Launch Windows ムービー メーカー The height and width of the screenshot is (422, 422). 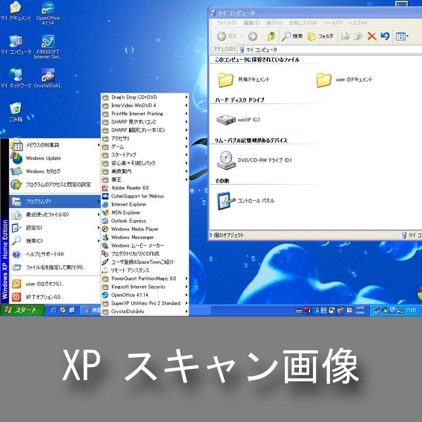coord(145,246)
